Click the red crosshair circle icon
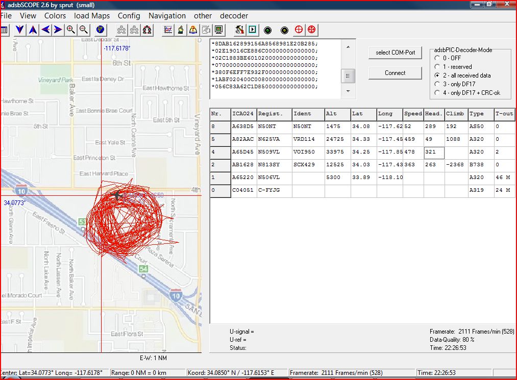This screenshot has width=517, height=380. coord(299,30)
